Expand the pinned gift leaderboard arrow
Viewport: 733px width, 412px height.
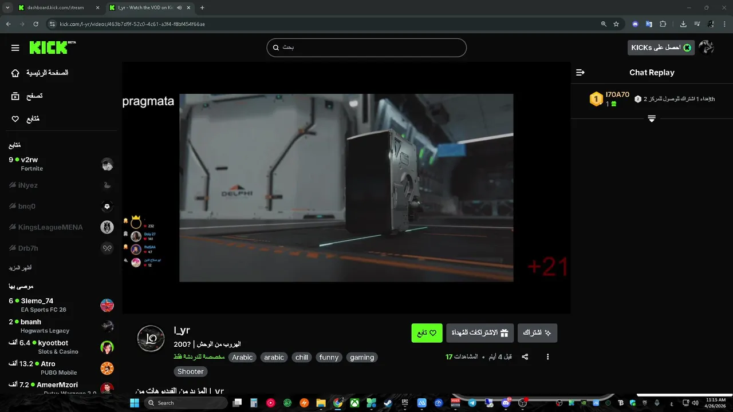(652, 118)
